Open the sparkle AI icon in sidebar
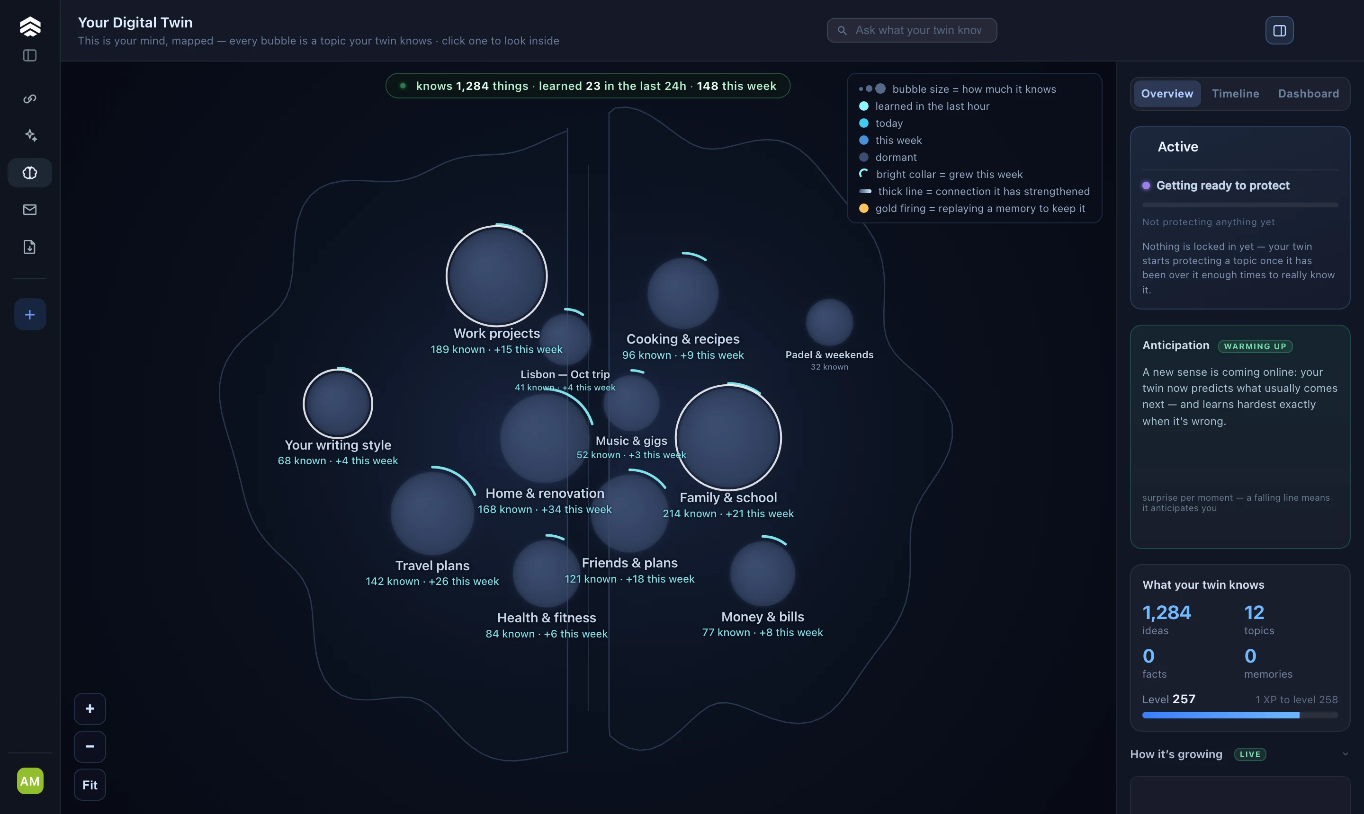The image size is (1364, 814). [30, 135]
